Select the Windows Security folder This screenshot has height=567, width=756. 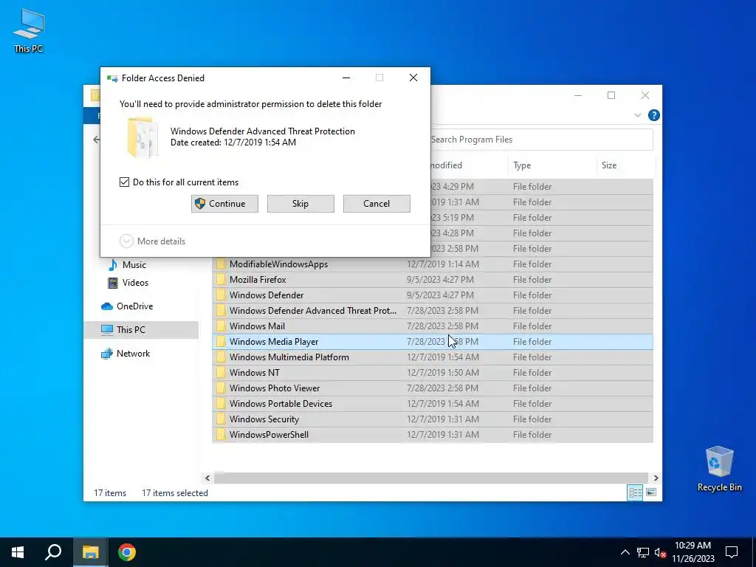tap(433, 419)
